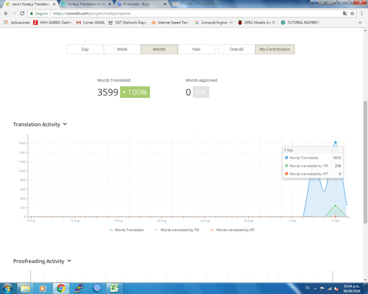368x294 pixels.
Task: Close the Node.js Translation to Sp tab
Action: coord(110,4)
